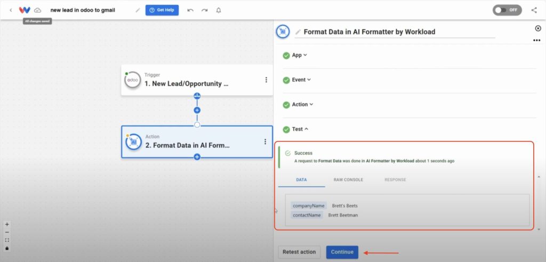Screen dimensions: 546x262
Task: Undo the last change
Action: click(x=190, y=10)
